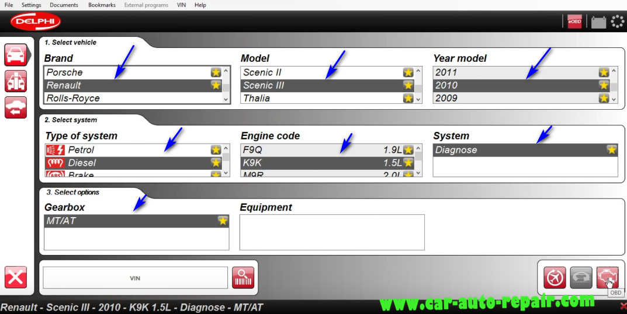627x314 pixels.
Task: Click the Model list scroll down arrow
Action: [418, 99]
